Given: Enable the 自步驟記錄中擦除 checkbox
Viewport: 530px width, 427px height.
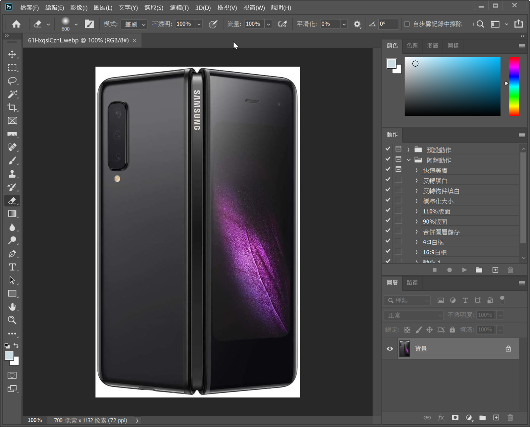Looking at the screenshot, I should [407, 24].
